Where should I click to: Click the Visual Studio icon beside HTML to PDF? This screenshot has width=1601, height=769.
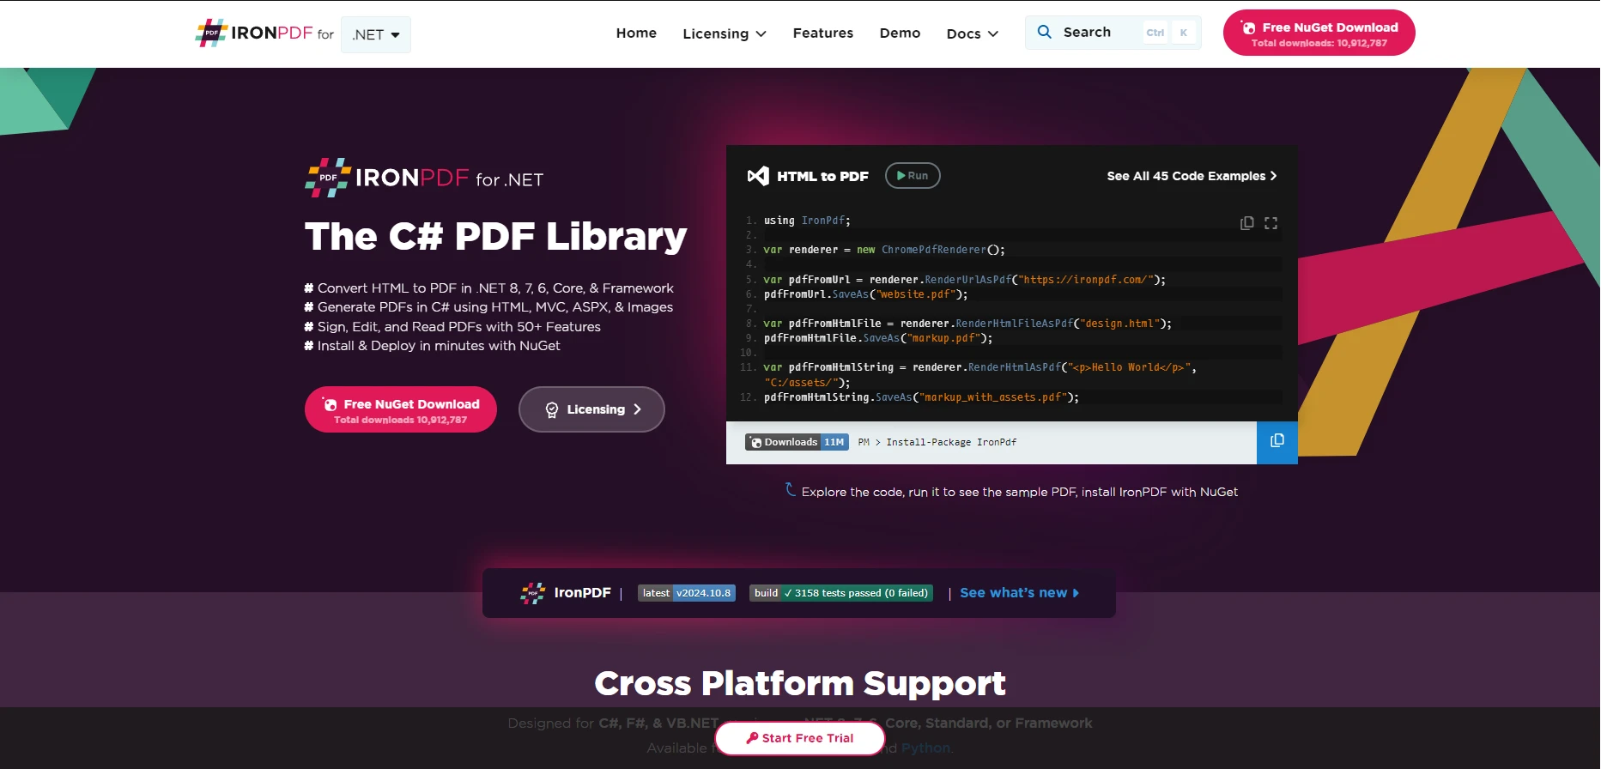(758, 176)
